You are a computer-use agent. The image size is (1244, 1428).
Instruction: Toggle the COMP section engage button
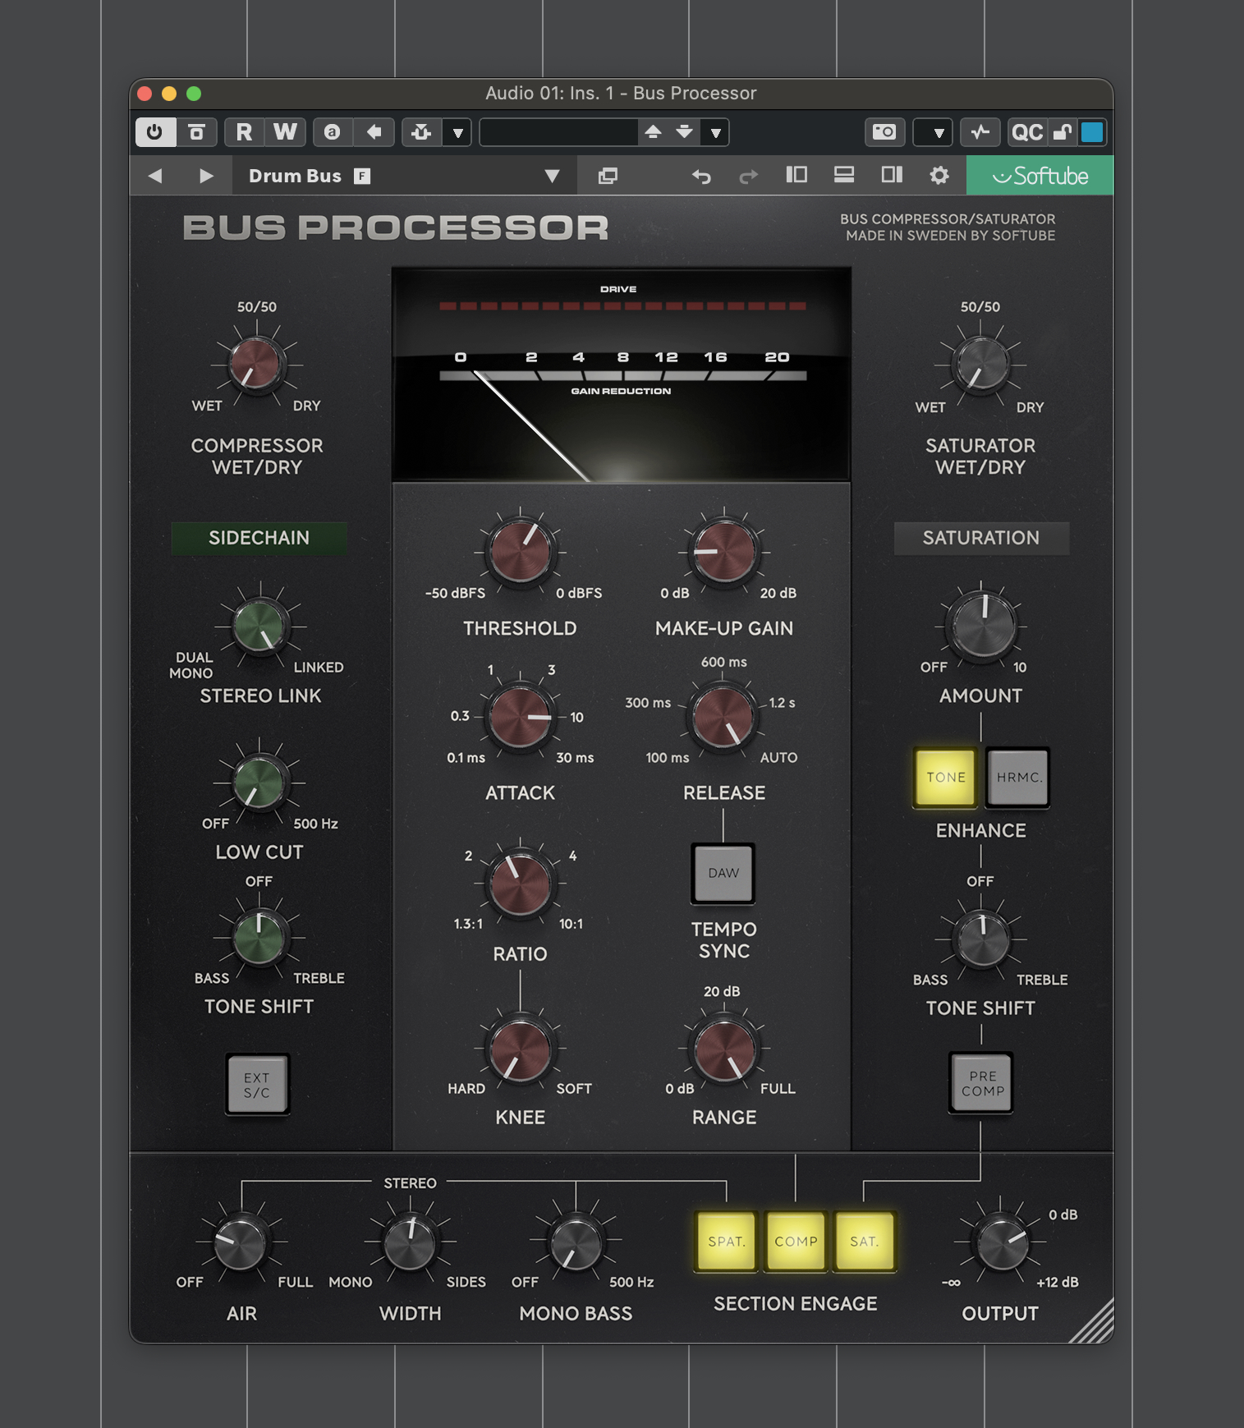pos(796,1242)
